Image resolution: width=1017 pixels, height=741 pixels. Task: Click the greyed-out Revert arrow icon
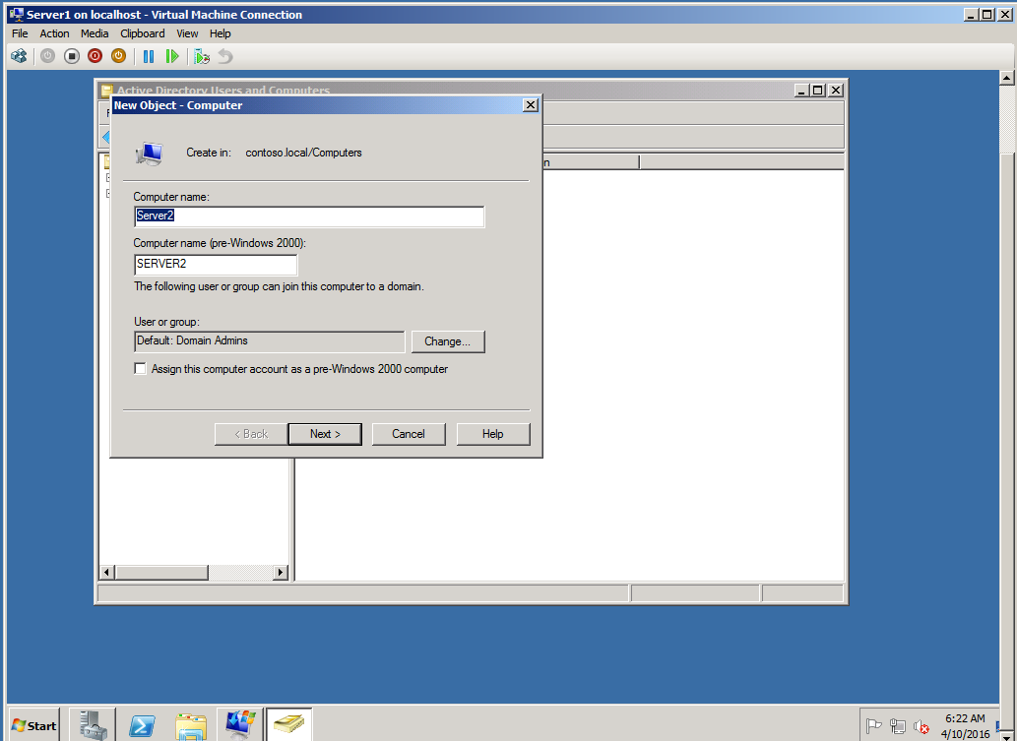click(x=225, y=56)
